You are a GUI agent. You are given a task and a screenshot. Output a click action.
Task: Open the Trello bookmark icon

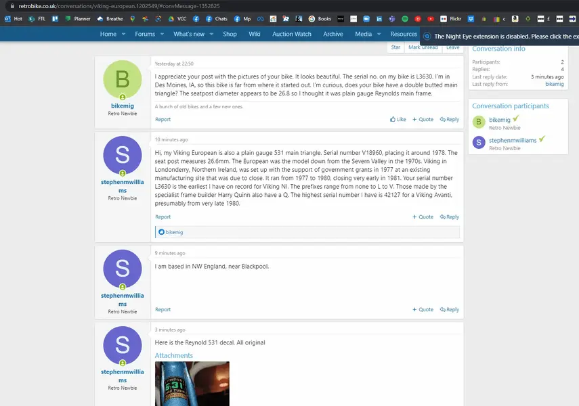55,19
